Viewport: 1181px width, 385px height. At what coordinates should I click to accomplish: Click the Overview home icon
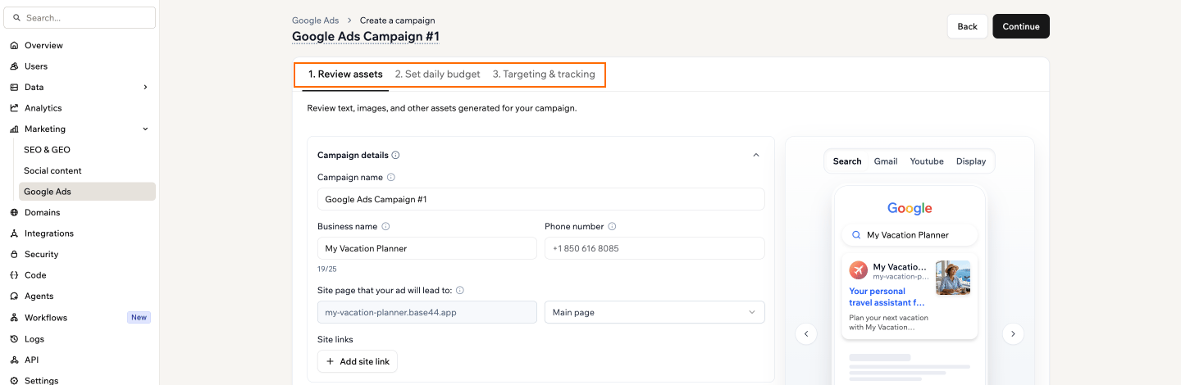point(14,45)
